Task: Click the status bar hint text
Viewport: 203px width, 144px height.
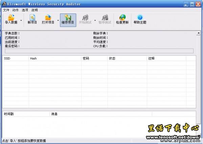Action: (x=24, y=141)
